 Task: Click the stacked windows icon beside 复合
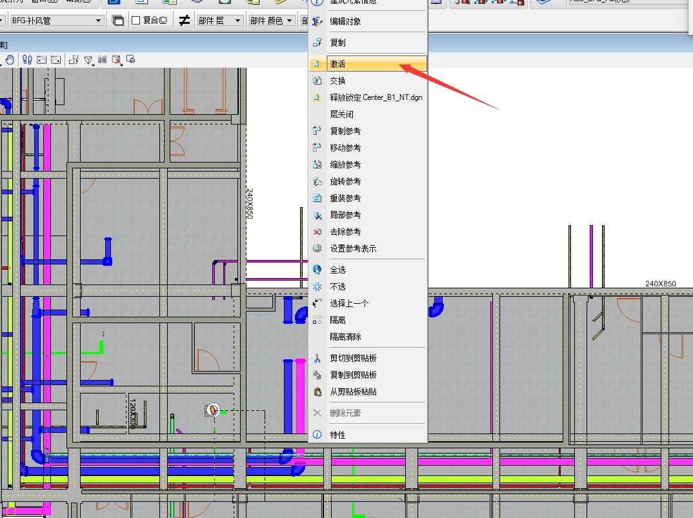[x=118, y=21]
